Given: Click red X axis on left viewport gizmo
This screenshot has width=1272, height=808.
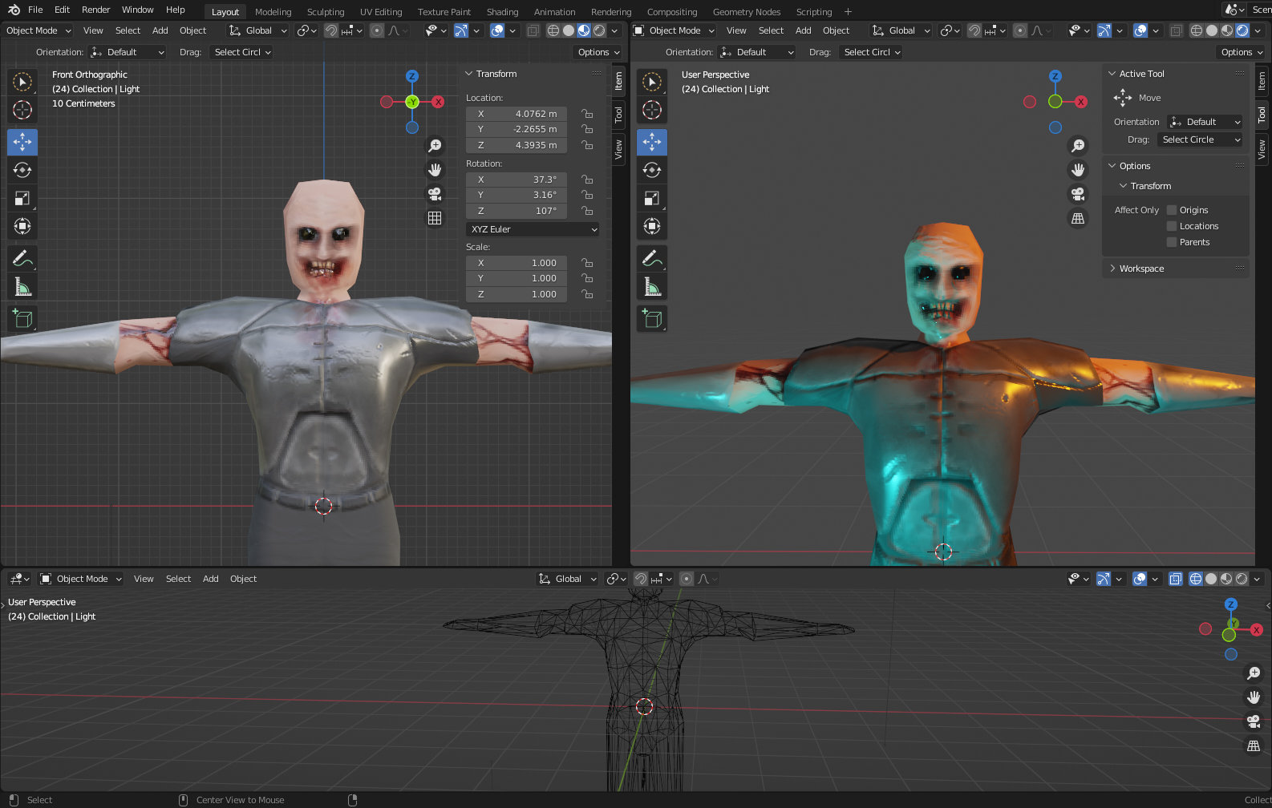Looking at the screenshot, I should click(438, 102).
